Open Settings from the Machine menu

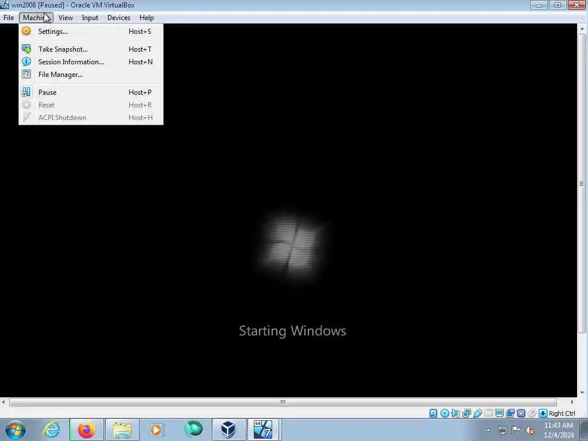pyautogui.click(x=91, y=32)
